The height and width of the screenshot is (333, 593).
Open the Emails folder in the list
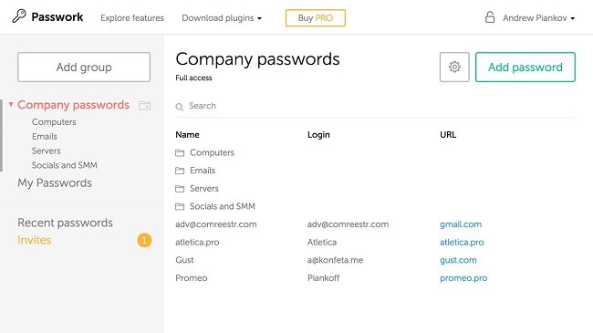(x=203, y=171)
